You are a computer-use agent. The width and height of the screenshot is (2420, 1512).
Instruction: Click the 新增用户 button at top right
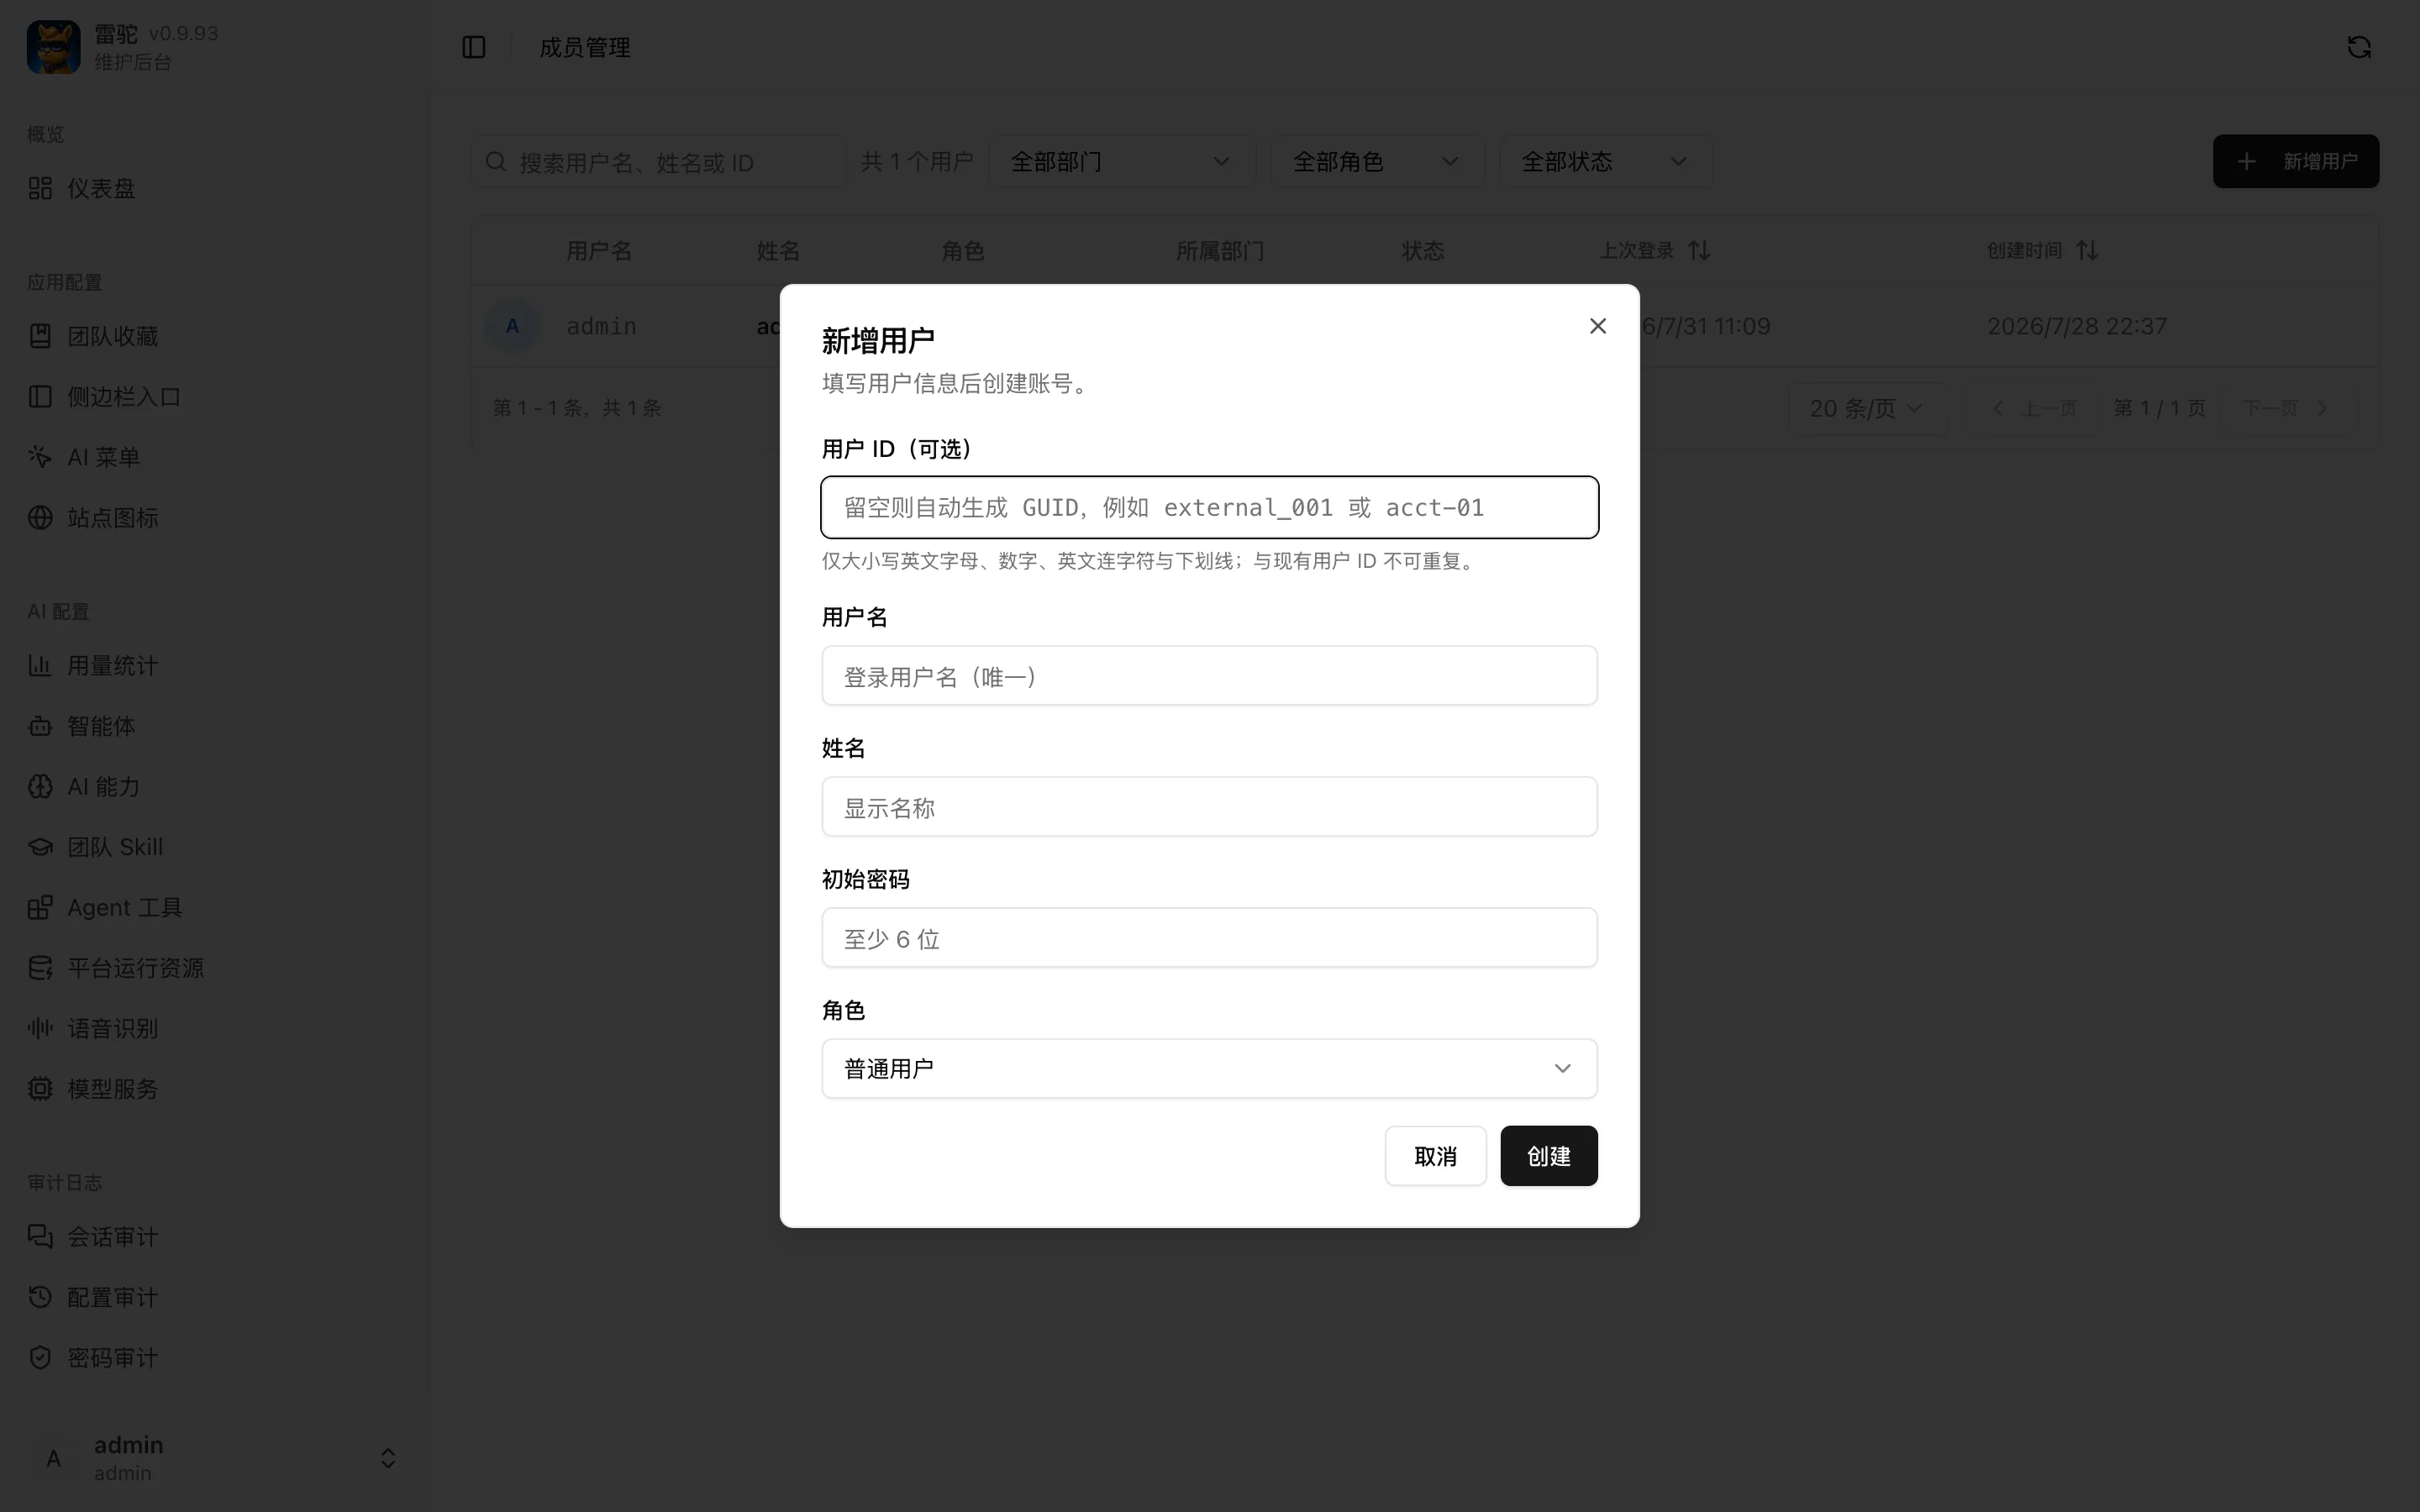point(2295,161)
